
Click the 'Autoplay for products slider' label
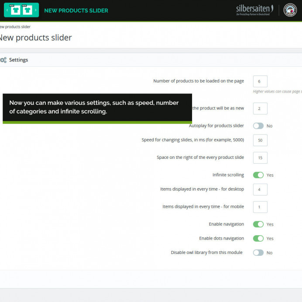(216, 126)
